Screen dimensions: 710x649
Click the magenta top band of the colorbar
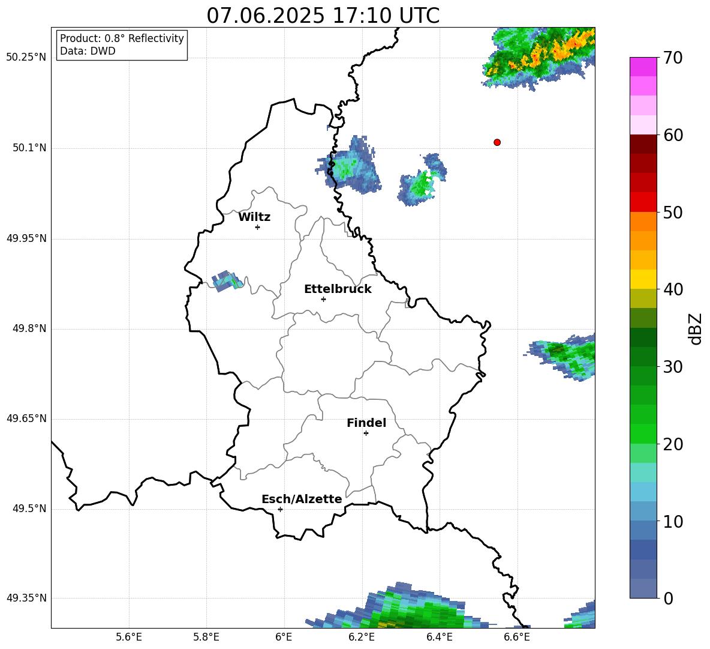point(643,67)
